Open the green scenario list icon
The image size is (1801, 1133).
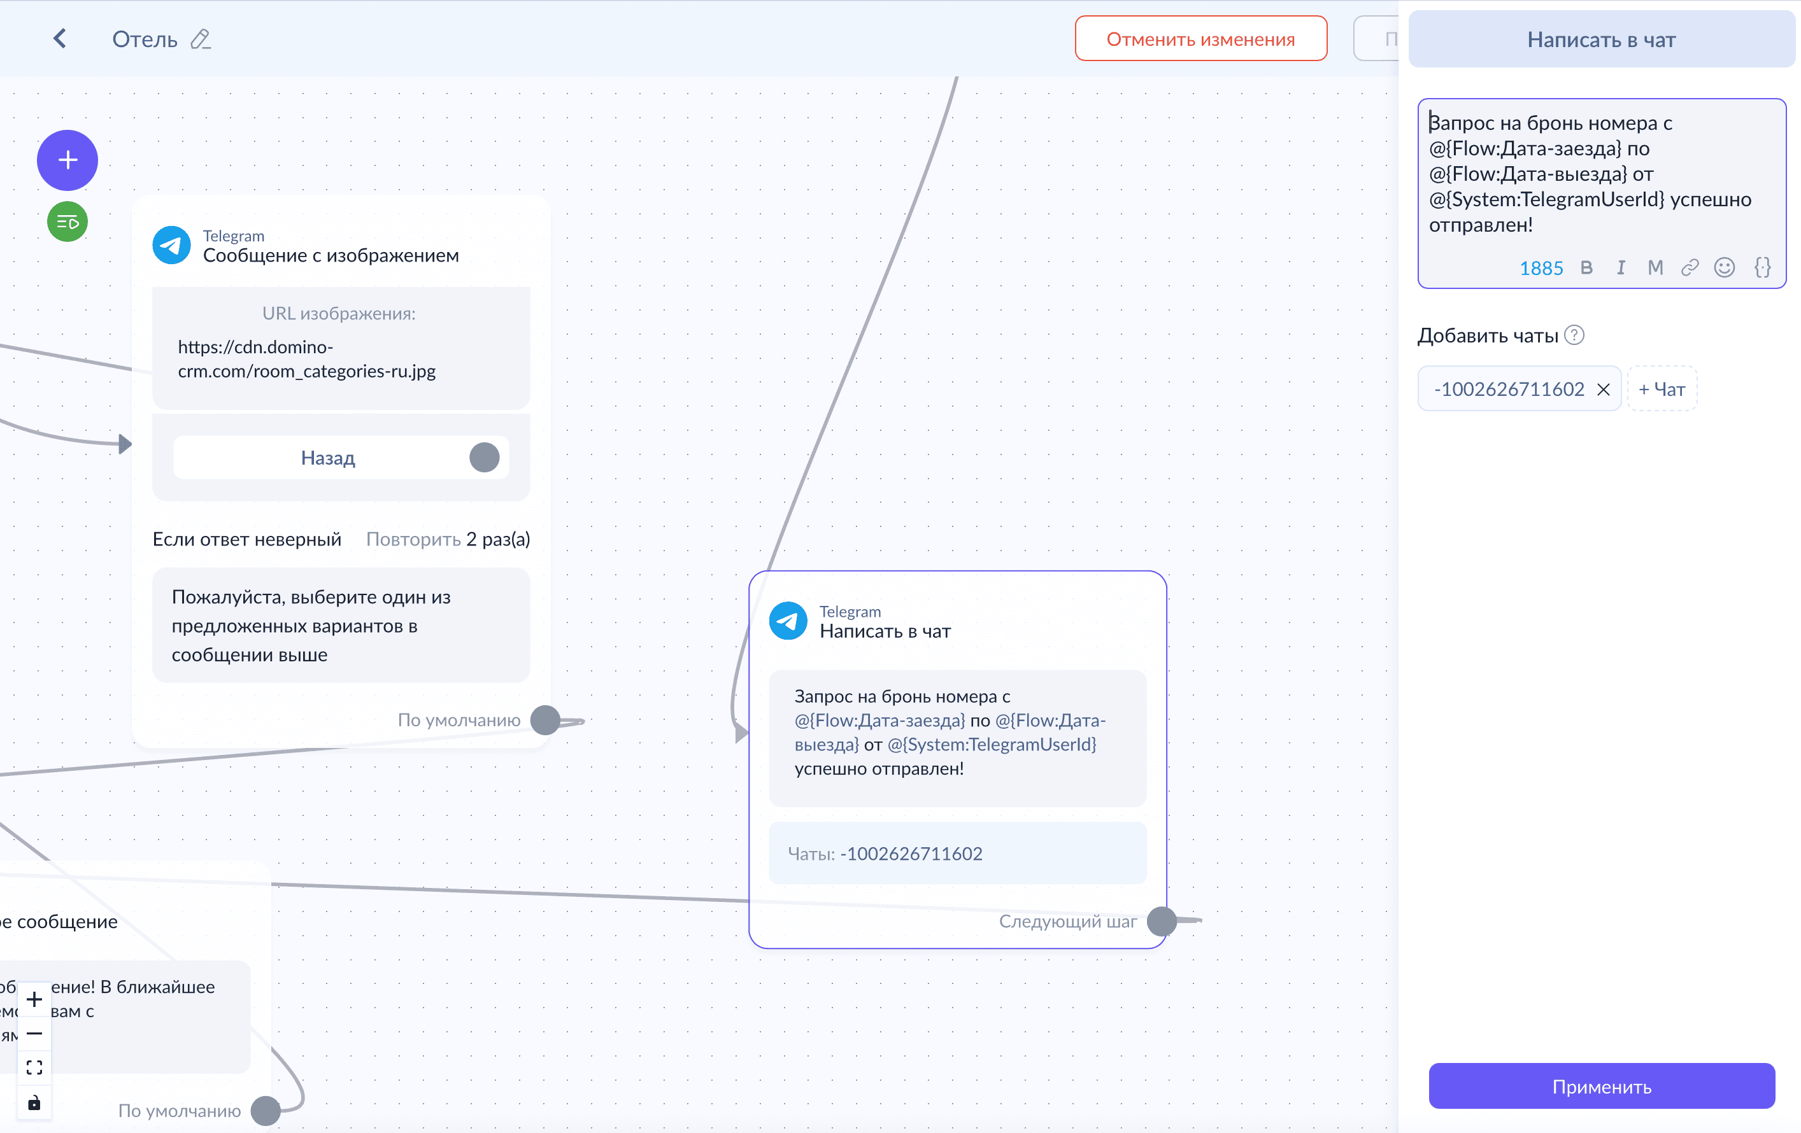tap(68, 222)
